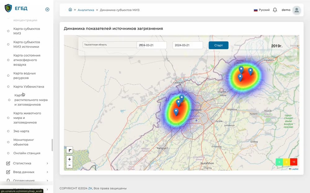
Task: Click the Статистика edit icon
Action: tap(8, 163)
